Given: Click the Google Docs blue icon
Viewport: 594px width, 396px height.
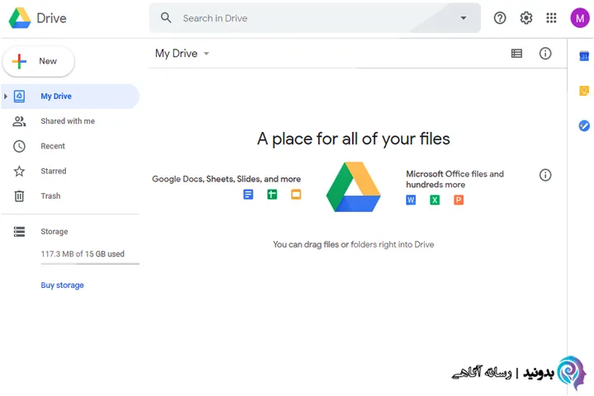Looking at the screenshot, I should pos(248,195).
